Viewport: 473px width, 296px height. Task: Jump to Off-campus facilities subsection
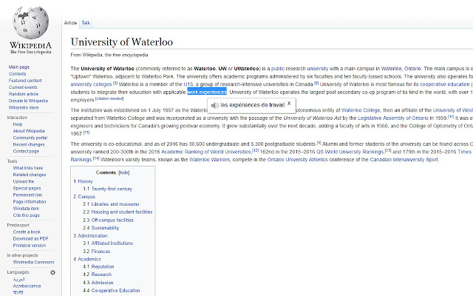(x=112, y=221)
